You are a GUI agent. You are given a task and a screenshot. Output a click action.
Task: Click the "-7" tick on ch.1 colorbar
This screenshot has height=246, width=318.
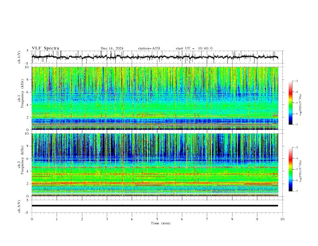[x=296, y=125]
